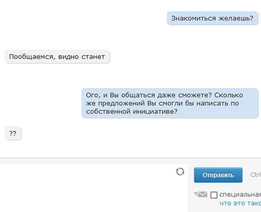Click the word "Ого" in the long message
The image size is (261, 212).
click(x=92, y=95)
